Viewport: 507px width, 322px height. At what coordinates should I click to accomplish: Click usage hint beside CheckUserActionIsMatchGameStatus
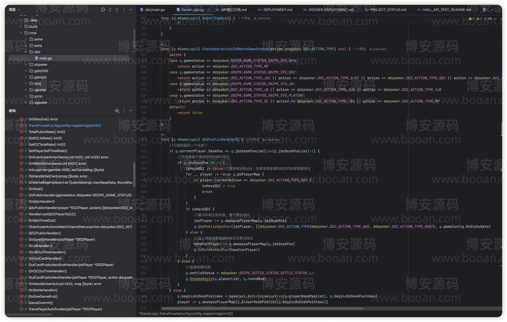coord(359,49)
